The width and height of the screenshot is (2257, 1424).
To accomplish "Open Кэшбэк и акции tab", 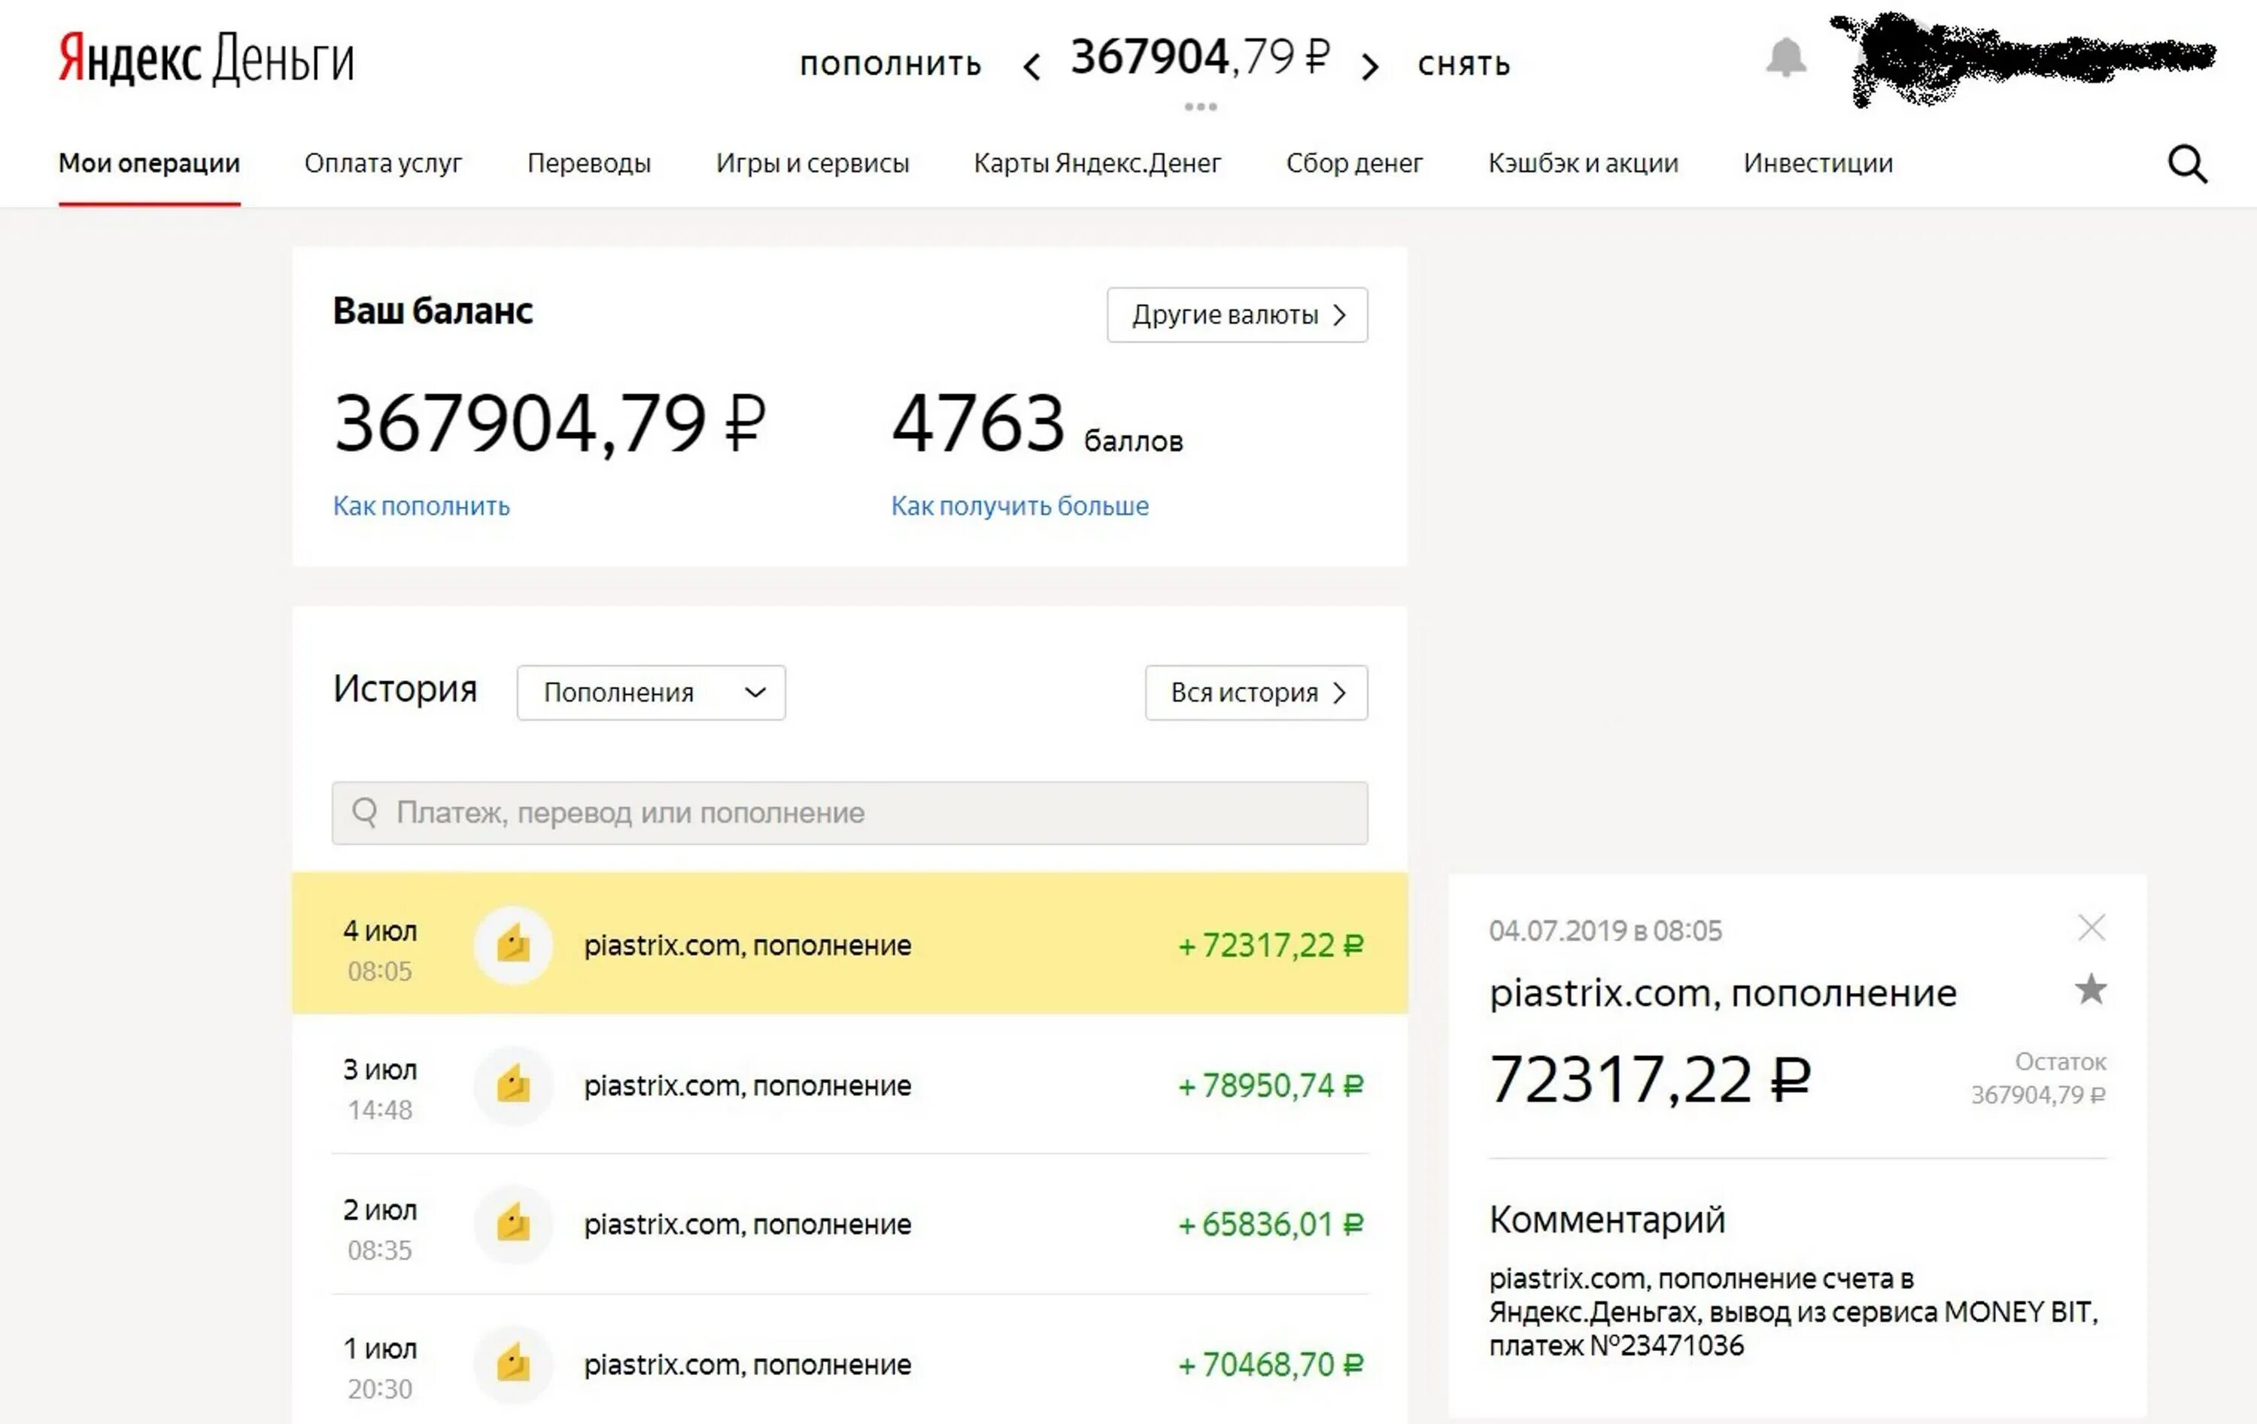I will (1583, 163).
